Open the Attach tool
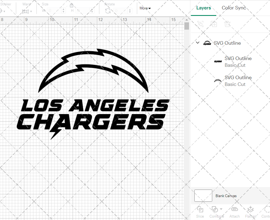The height and width of the screenshot is (220, 270). click(x=234, y=212)
